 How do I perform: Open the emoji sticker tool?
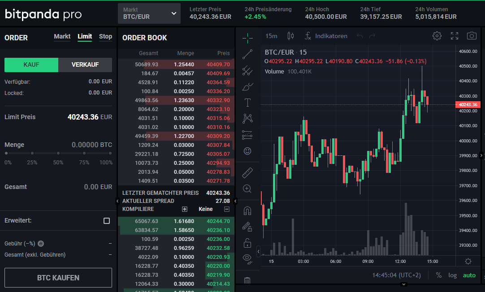[247, 151]
